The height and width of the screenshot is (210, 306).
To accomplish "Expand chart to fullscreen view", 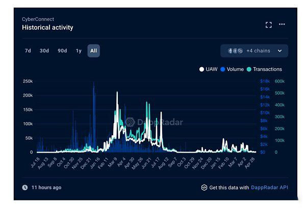I will point(269,24).
